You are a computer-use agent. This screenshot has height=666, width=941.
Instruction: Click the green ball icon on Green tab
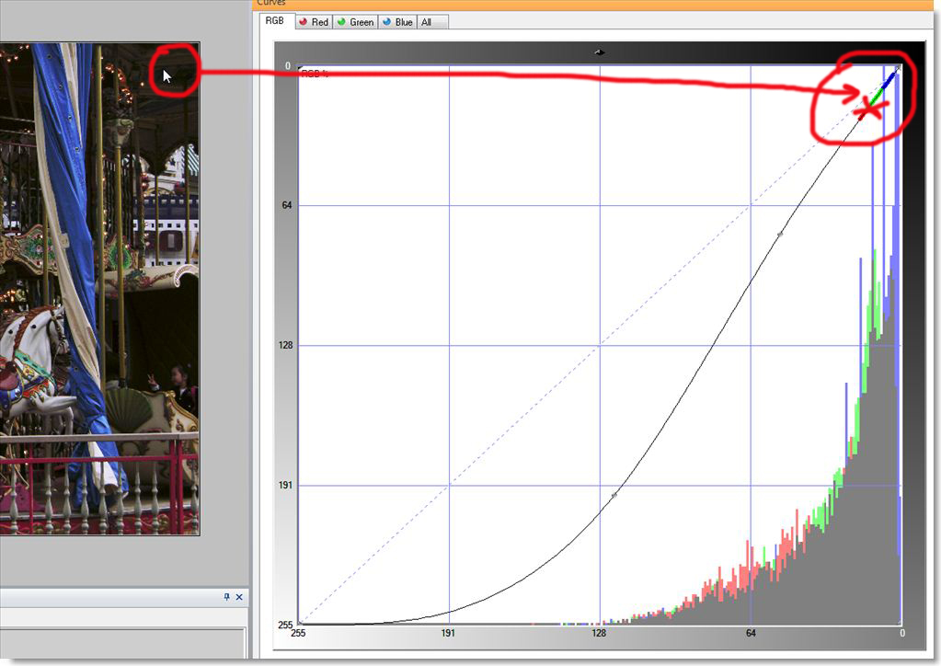[341, 21]
